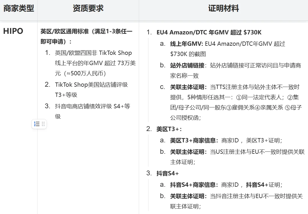308x214 pixels.
Task: Click requirement 抖音电商店铺绩效评级 S4+等级
Action: [x=92, y=111]
